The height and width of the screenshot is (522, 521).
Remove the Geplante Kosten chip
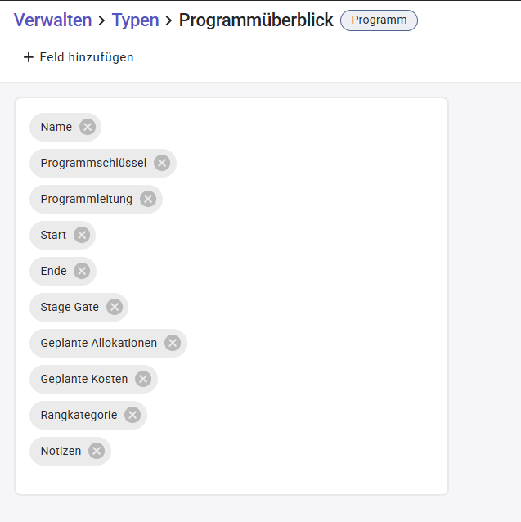coord(143,379)
